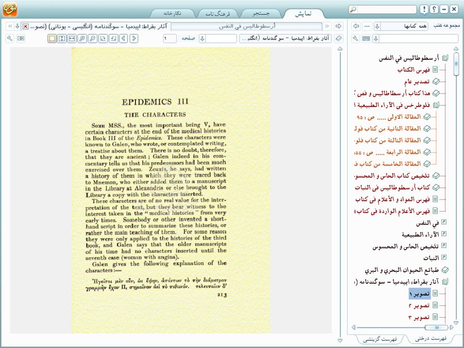464x348 pixels.
Task: Switch to the فهرست درختی bottom tab
Action: click(x=431, y=338)
